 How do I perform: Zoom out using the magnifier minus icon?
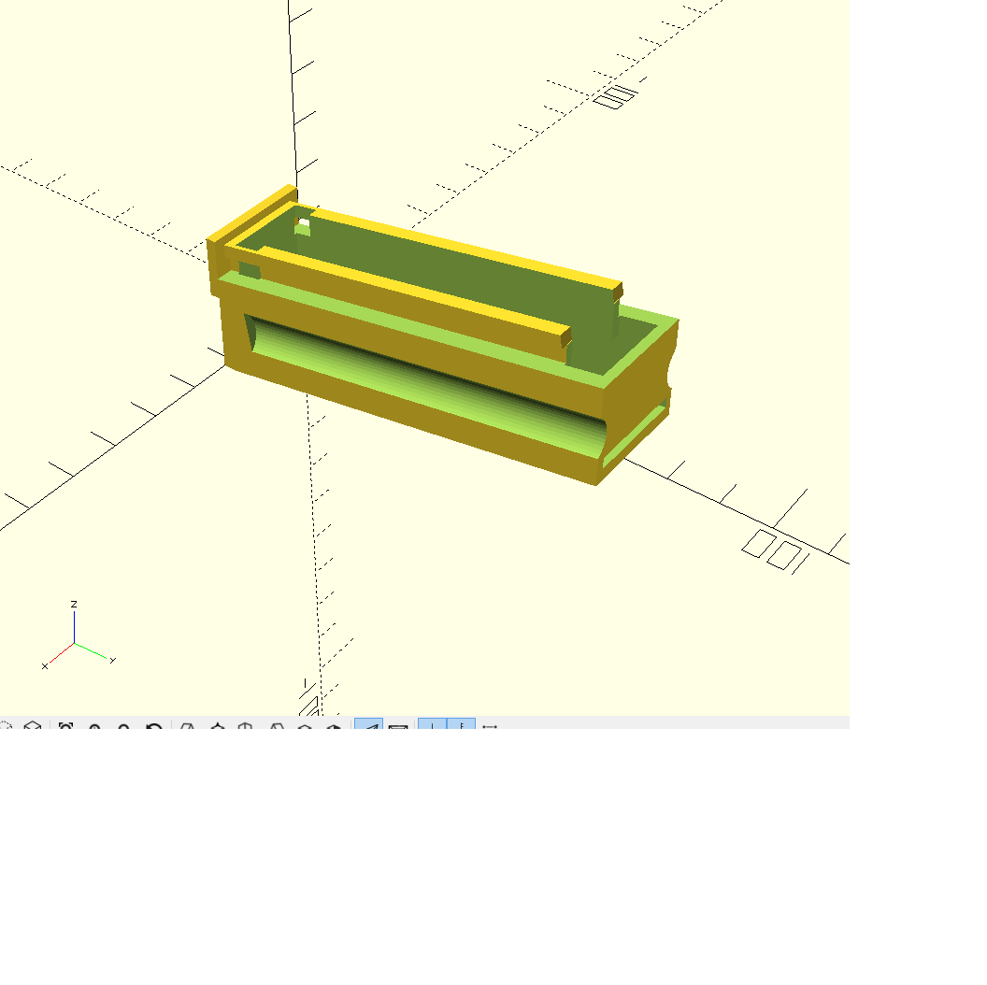pos(123,727)
